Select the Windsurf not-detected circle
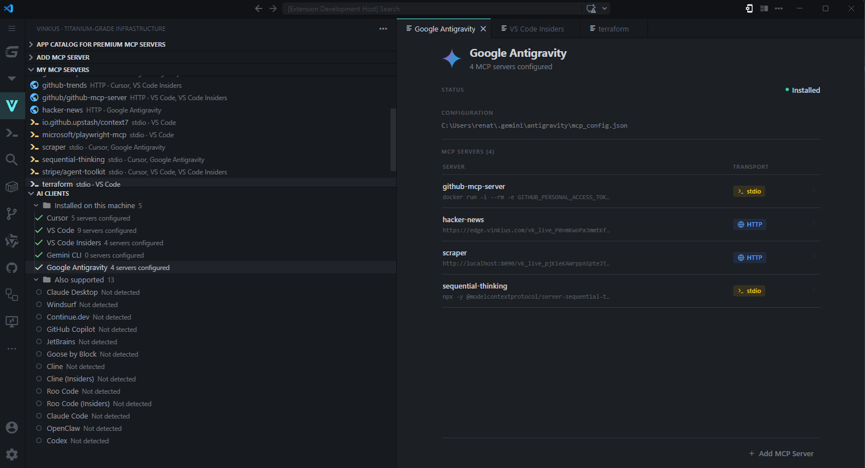 point(39,305)
